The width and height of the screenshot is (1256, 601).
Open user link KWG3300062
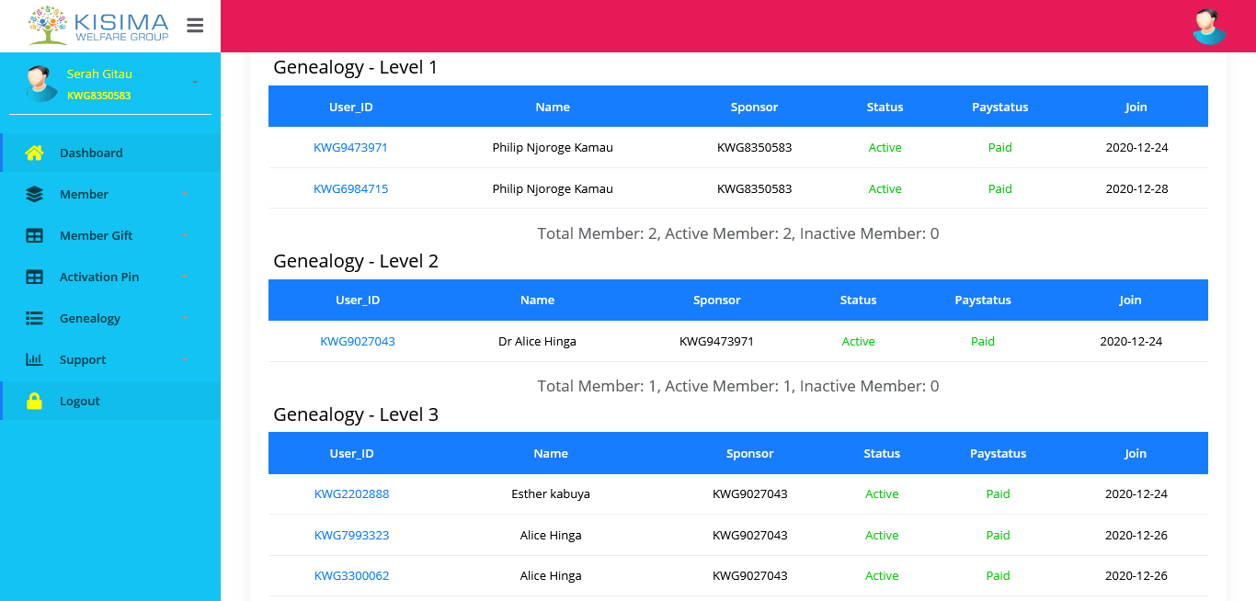tap(351, 575)
